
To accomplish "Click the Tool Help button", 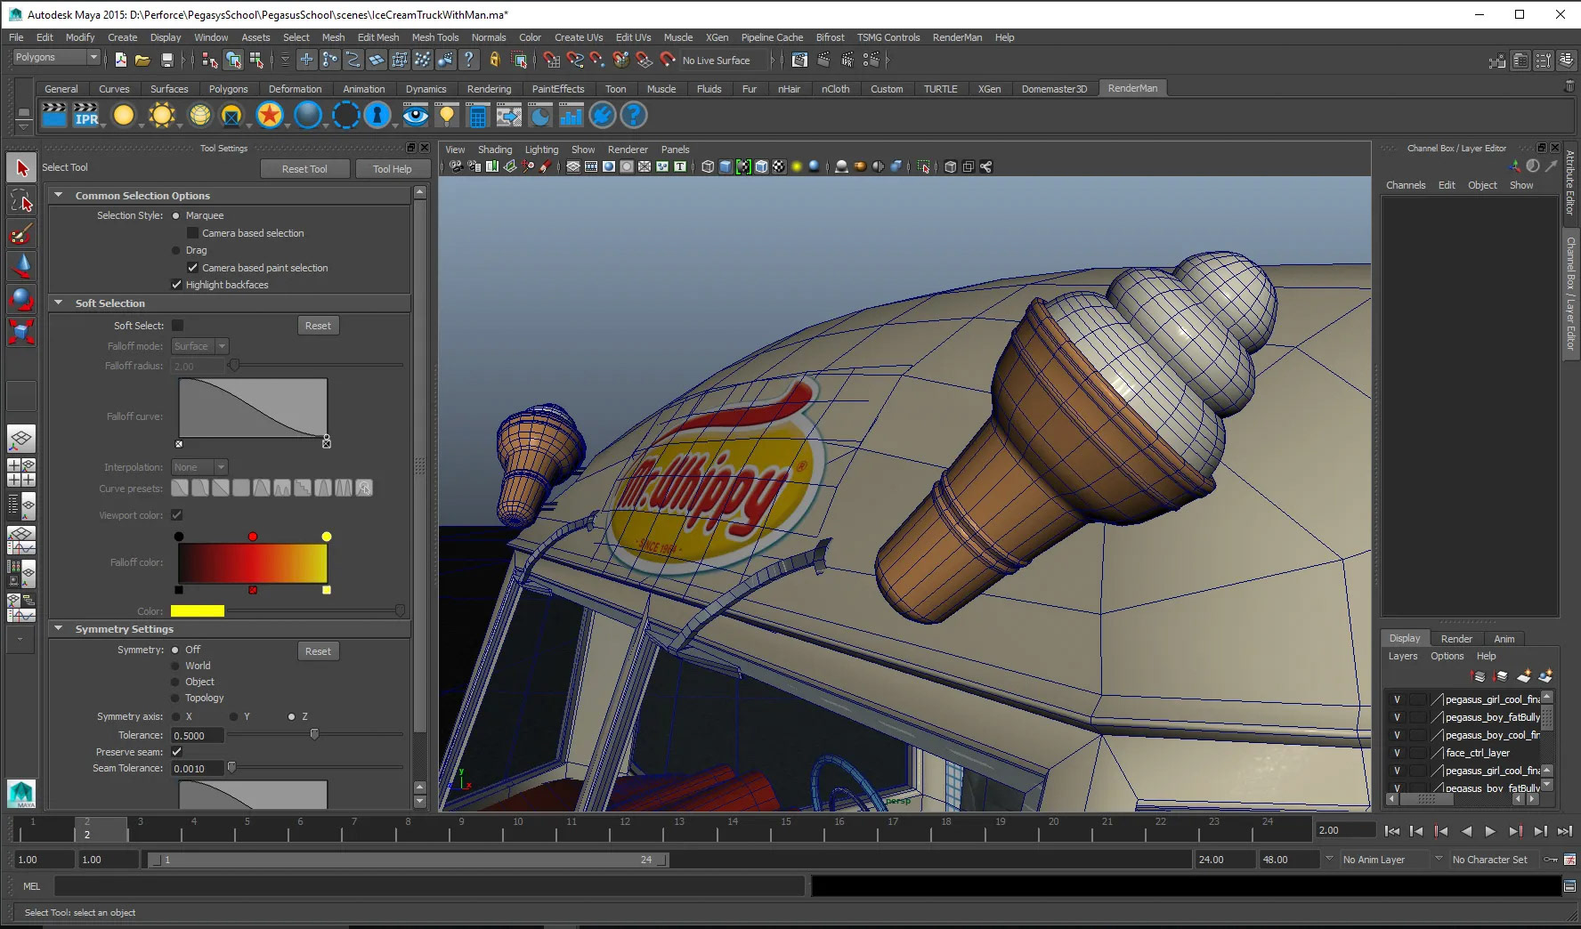I will [x=392, y=169].
